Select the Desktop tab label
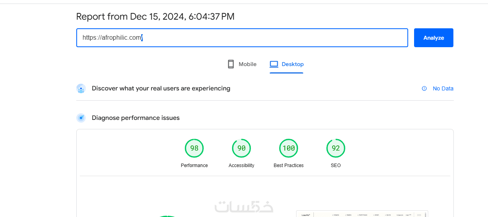This screenshot has height=217, width=488. click(x=293, y=64)
